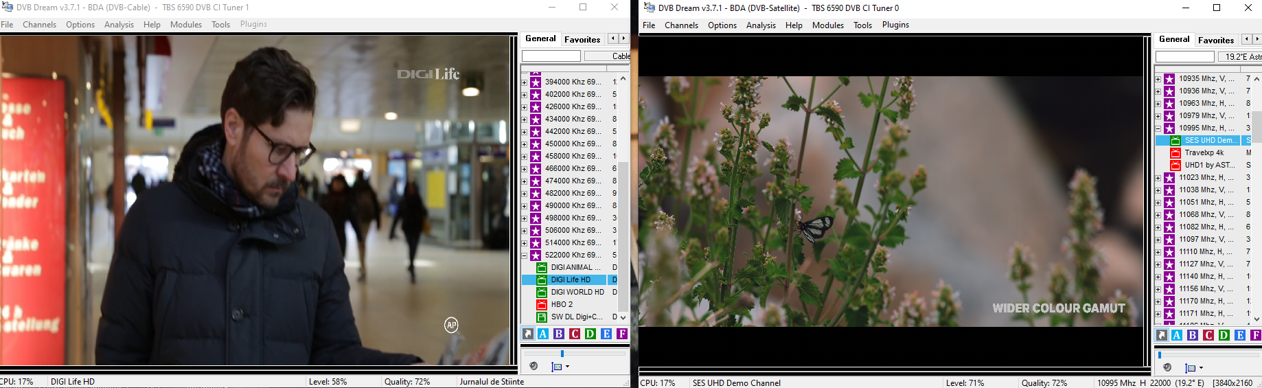The width and height of the screenshot is (1262, 388).
Task: Expand the 11127 Mhz transponder node
Action: [x=1158, y=264]
